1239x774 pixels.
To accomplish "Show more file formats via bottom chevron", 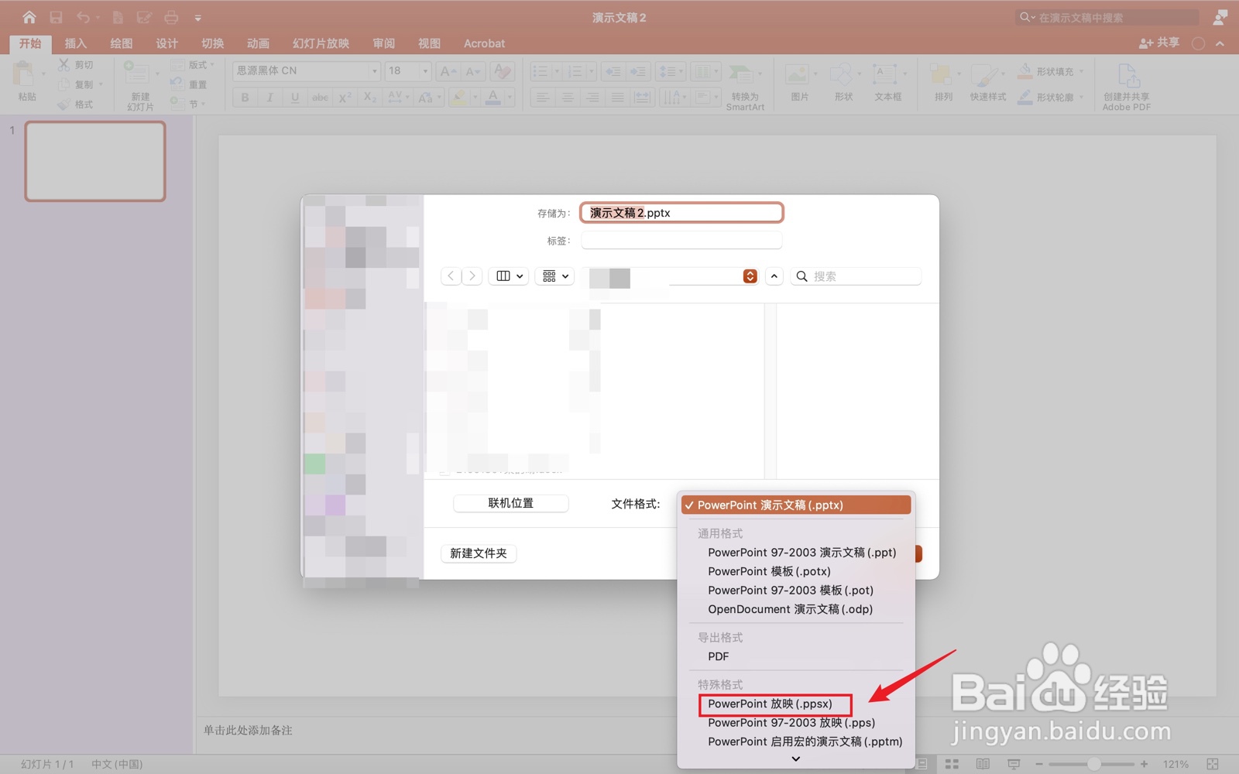I will (x=795, y=759).
